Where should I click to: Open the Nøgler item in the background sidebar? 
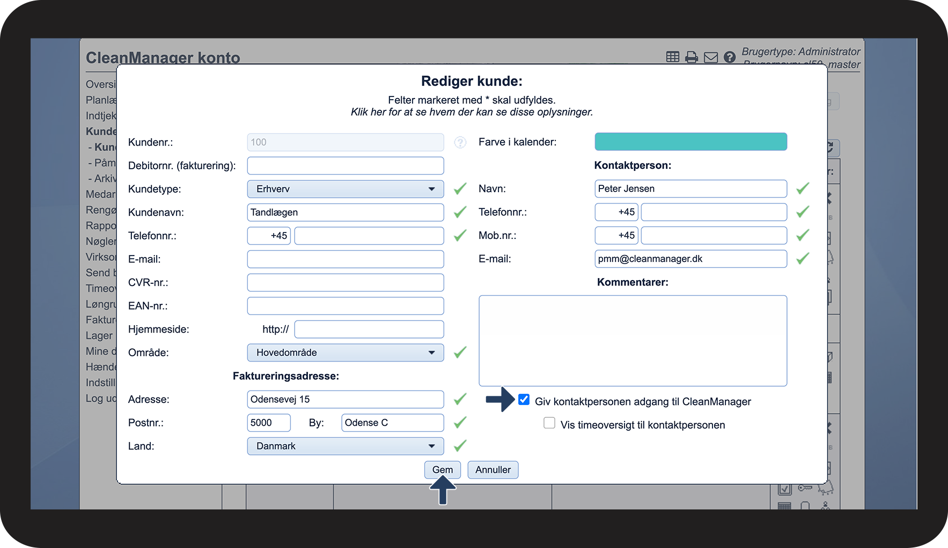(x=101, y=242)
